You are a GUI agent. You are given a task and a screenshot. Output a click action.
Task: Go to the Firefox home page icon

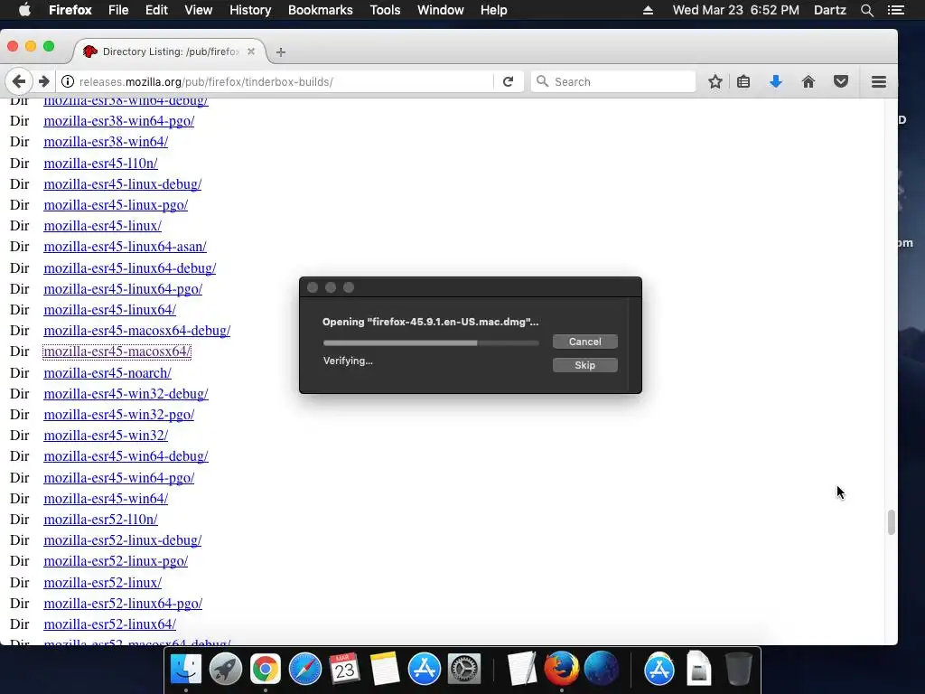tap(808, 81)
